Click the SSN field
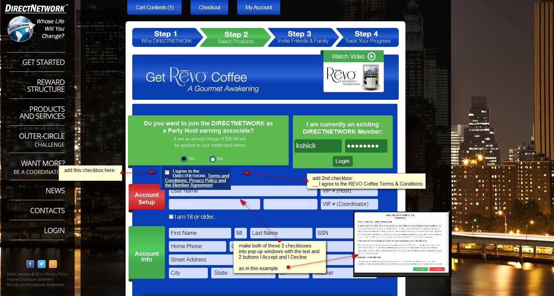 (x=334, y=233)
